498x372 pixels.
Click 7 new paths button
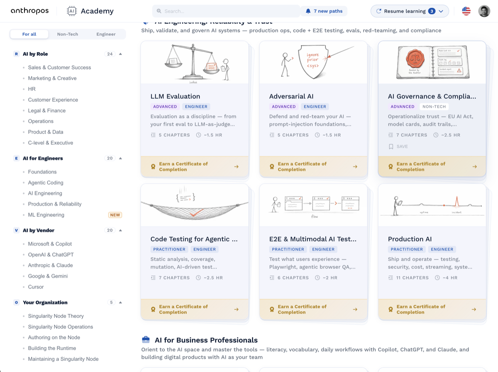(324, 11)
